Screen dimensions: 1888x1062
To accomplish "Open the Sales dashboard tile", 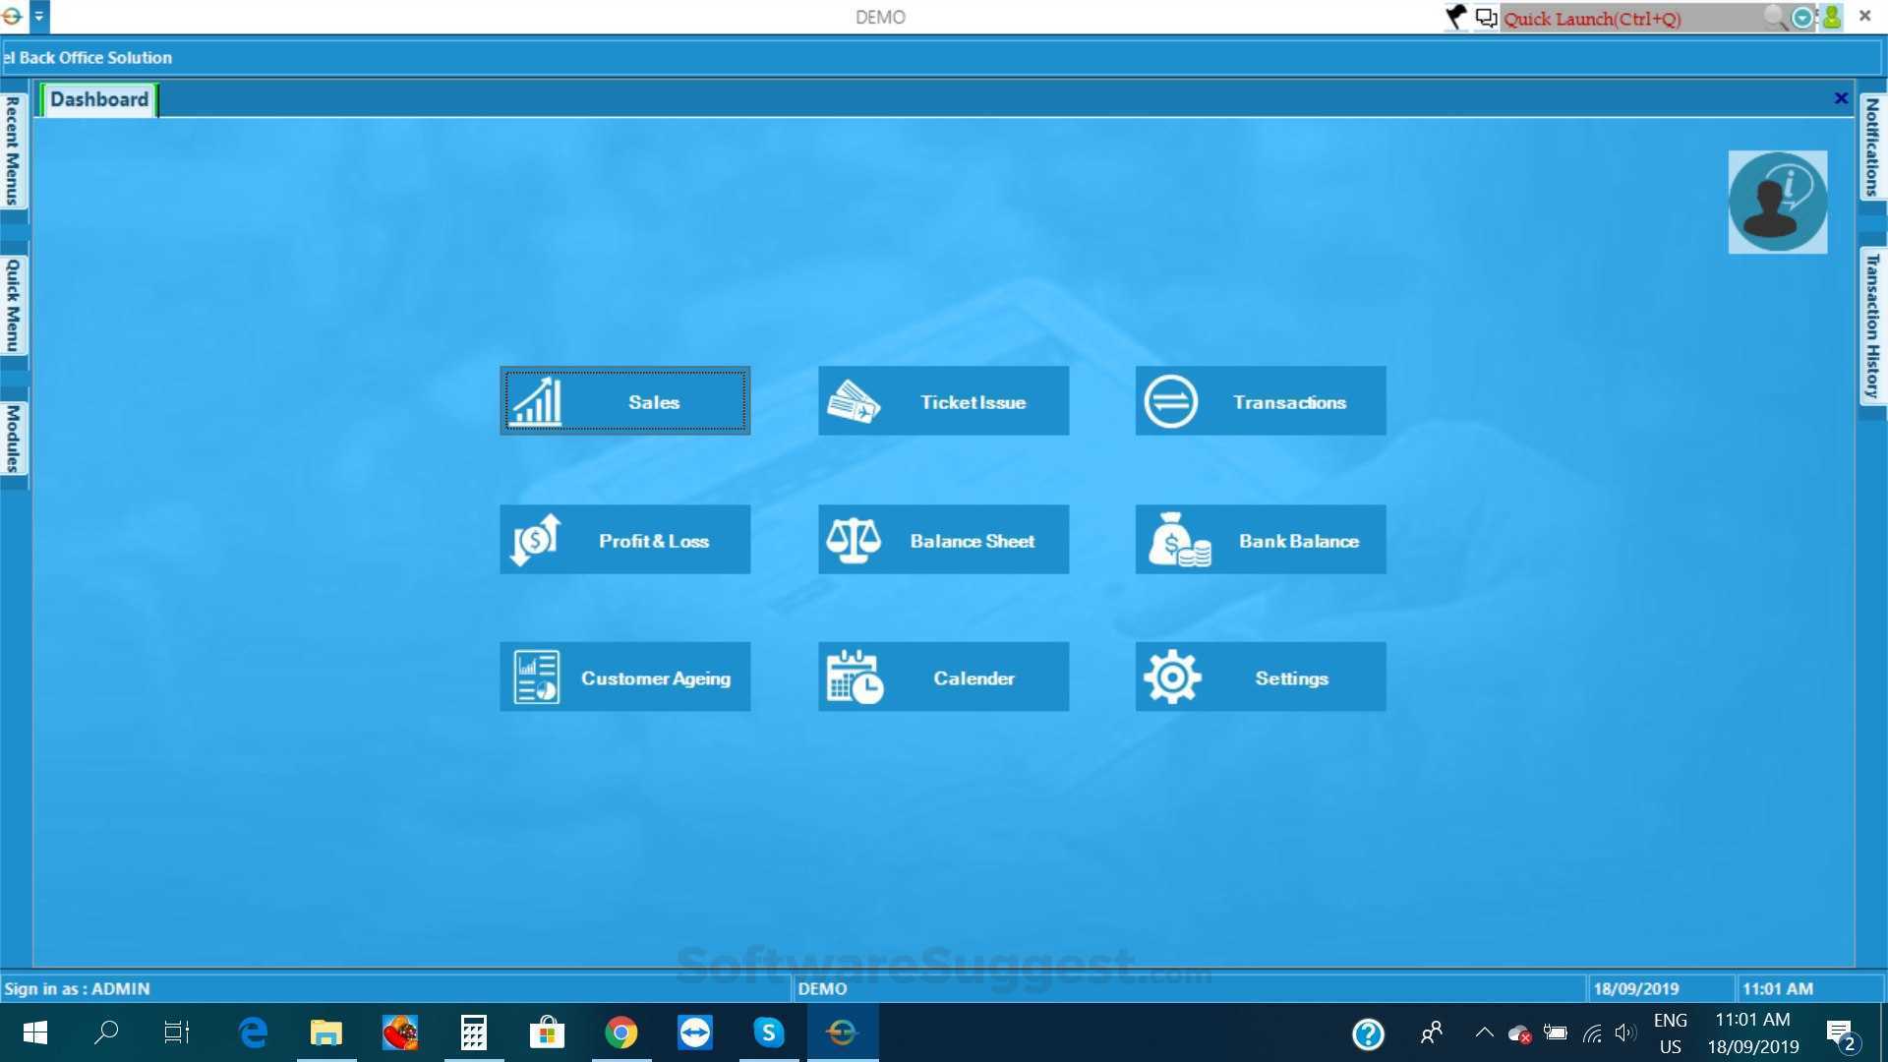I will coord(624,401).
